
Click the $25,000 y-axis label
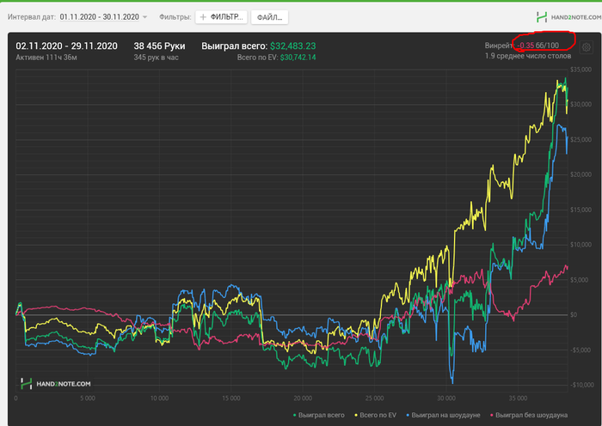coord(580,140)
